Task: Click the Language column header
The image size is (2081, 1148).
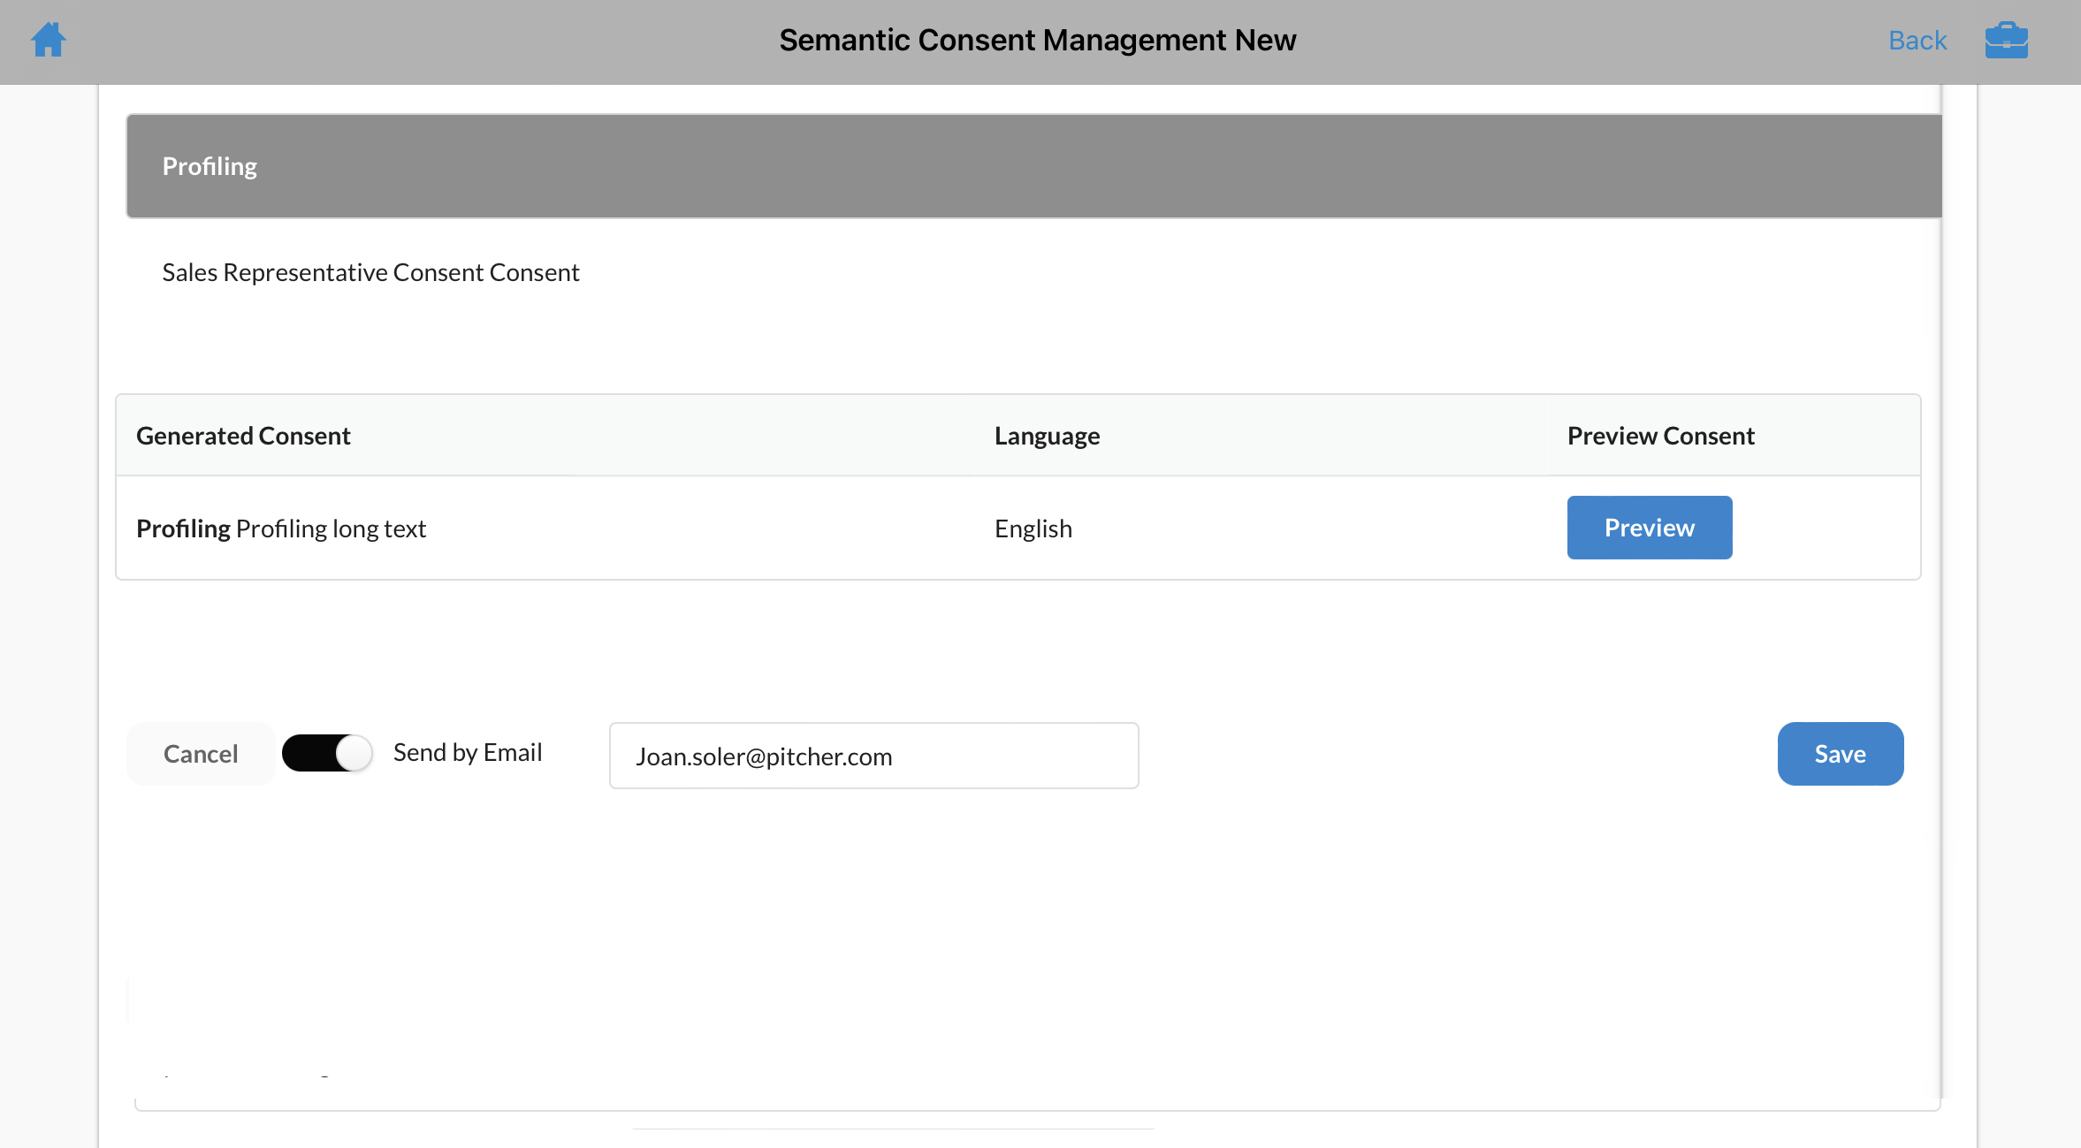Action: pos(1047,436)
